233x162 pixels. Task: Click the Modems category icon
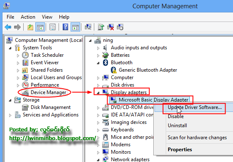pyautogui.click(x=105, y=145)
